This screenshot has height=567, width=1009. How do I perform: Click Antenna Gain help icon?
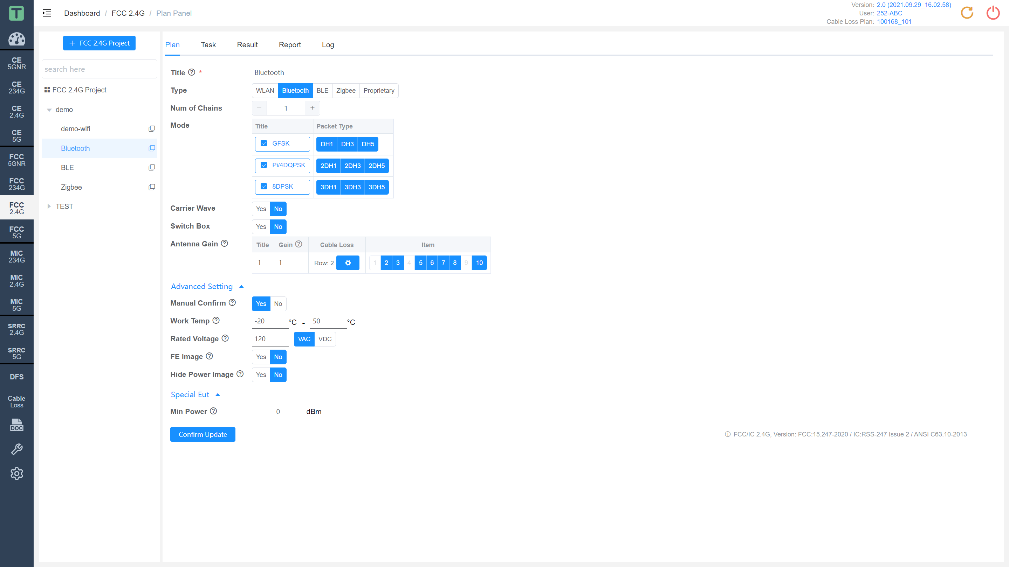(225, 243)
